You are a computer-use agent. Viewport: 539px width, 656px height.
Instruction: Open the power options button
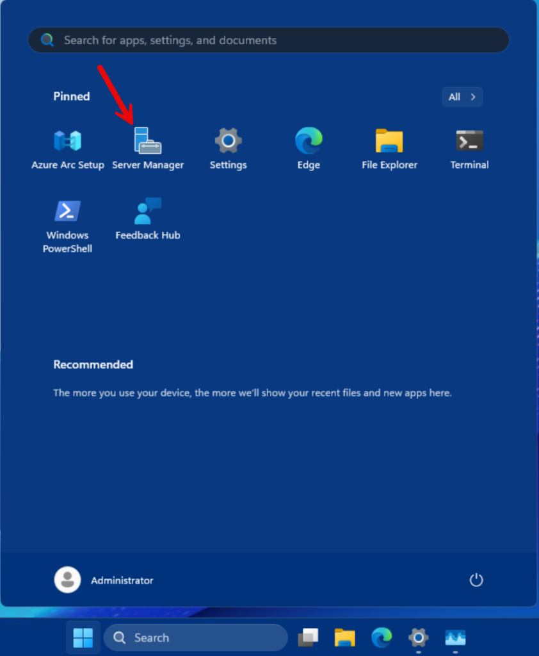(476, 580)
